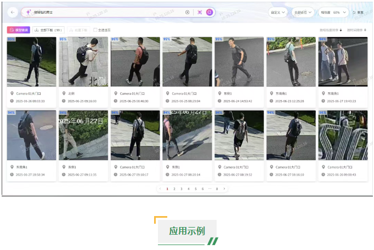Open the 全部点位 dropdown
This screenshot has width=374, height=250.
click(303, 13)
